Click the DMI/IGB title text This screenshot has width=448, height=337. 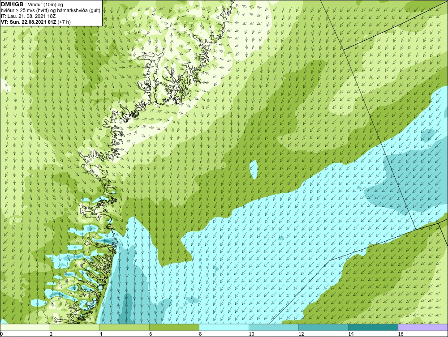coord(12,4)
